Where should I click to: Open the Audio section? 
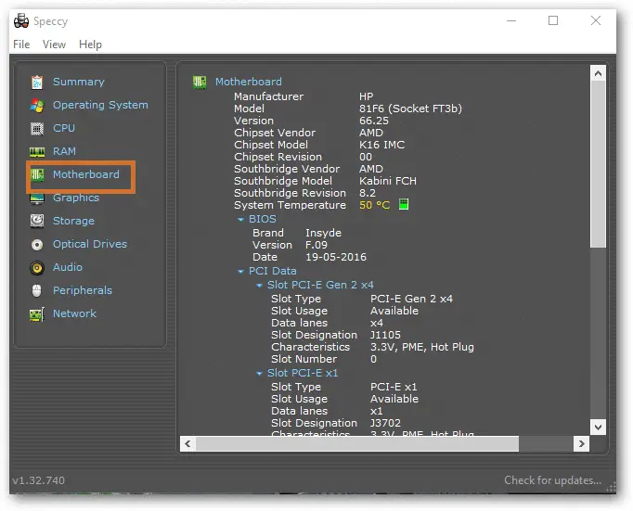(x=68, y=267)
